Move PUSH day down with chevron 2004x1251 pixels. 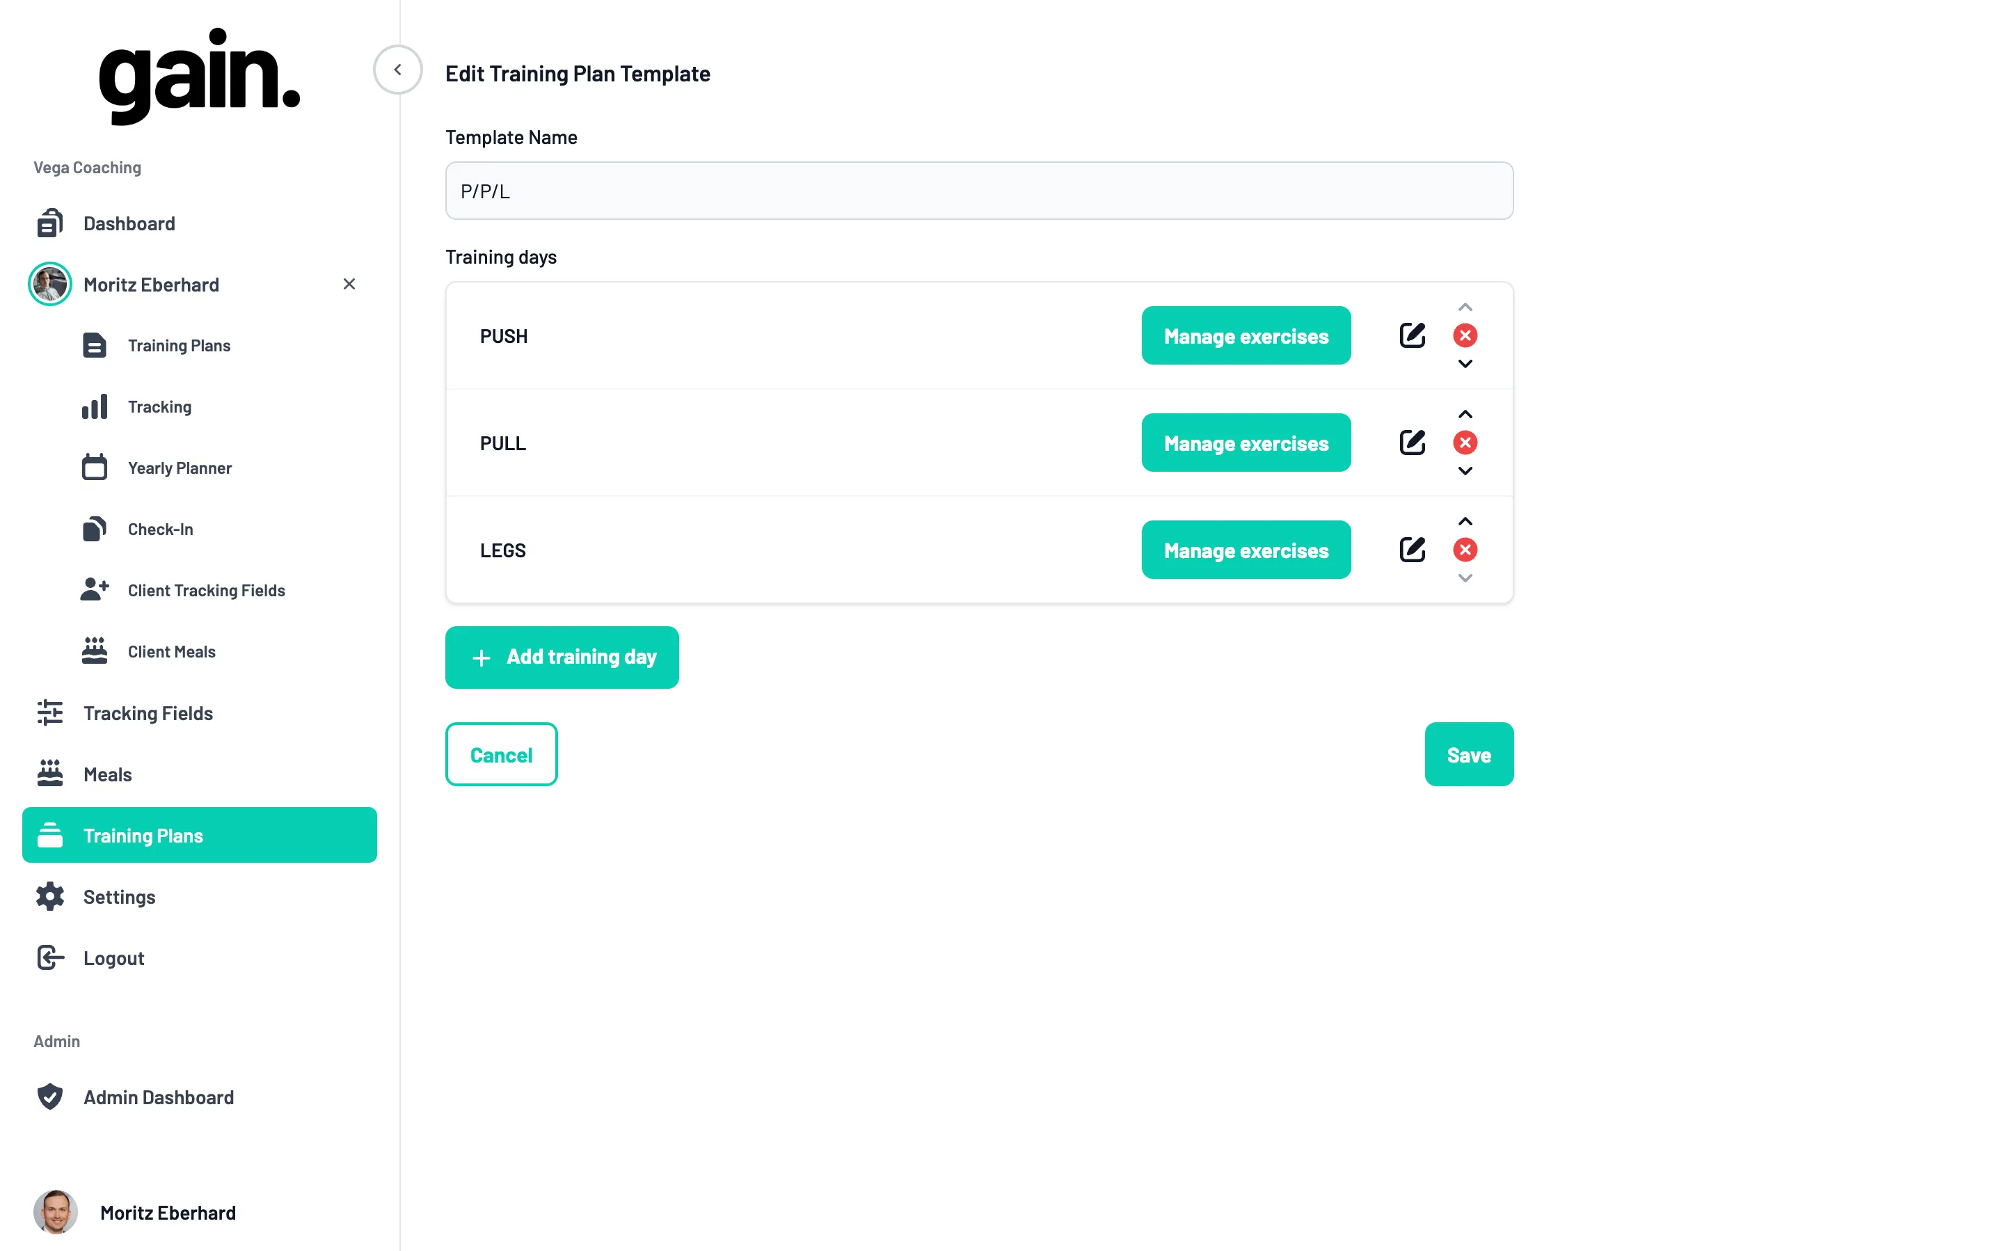tap(1465, 364)
